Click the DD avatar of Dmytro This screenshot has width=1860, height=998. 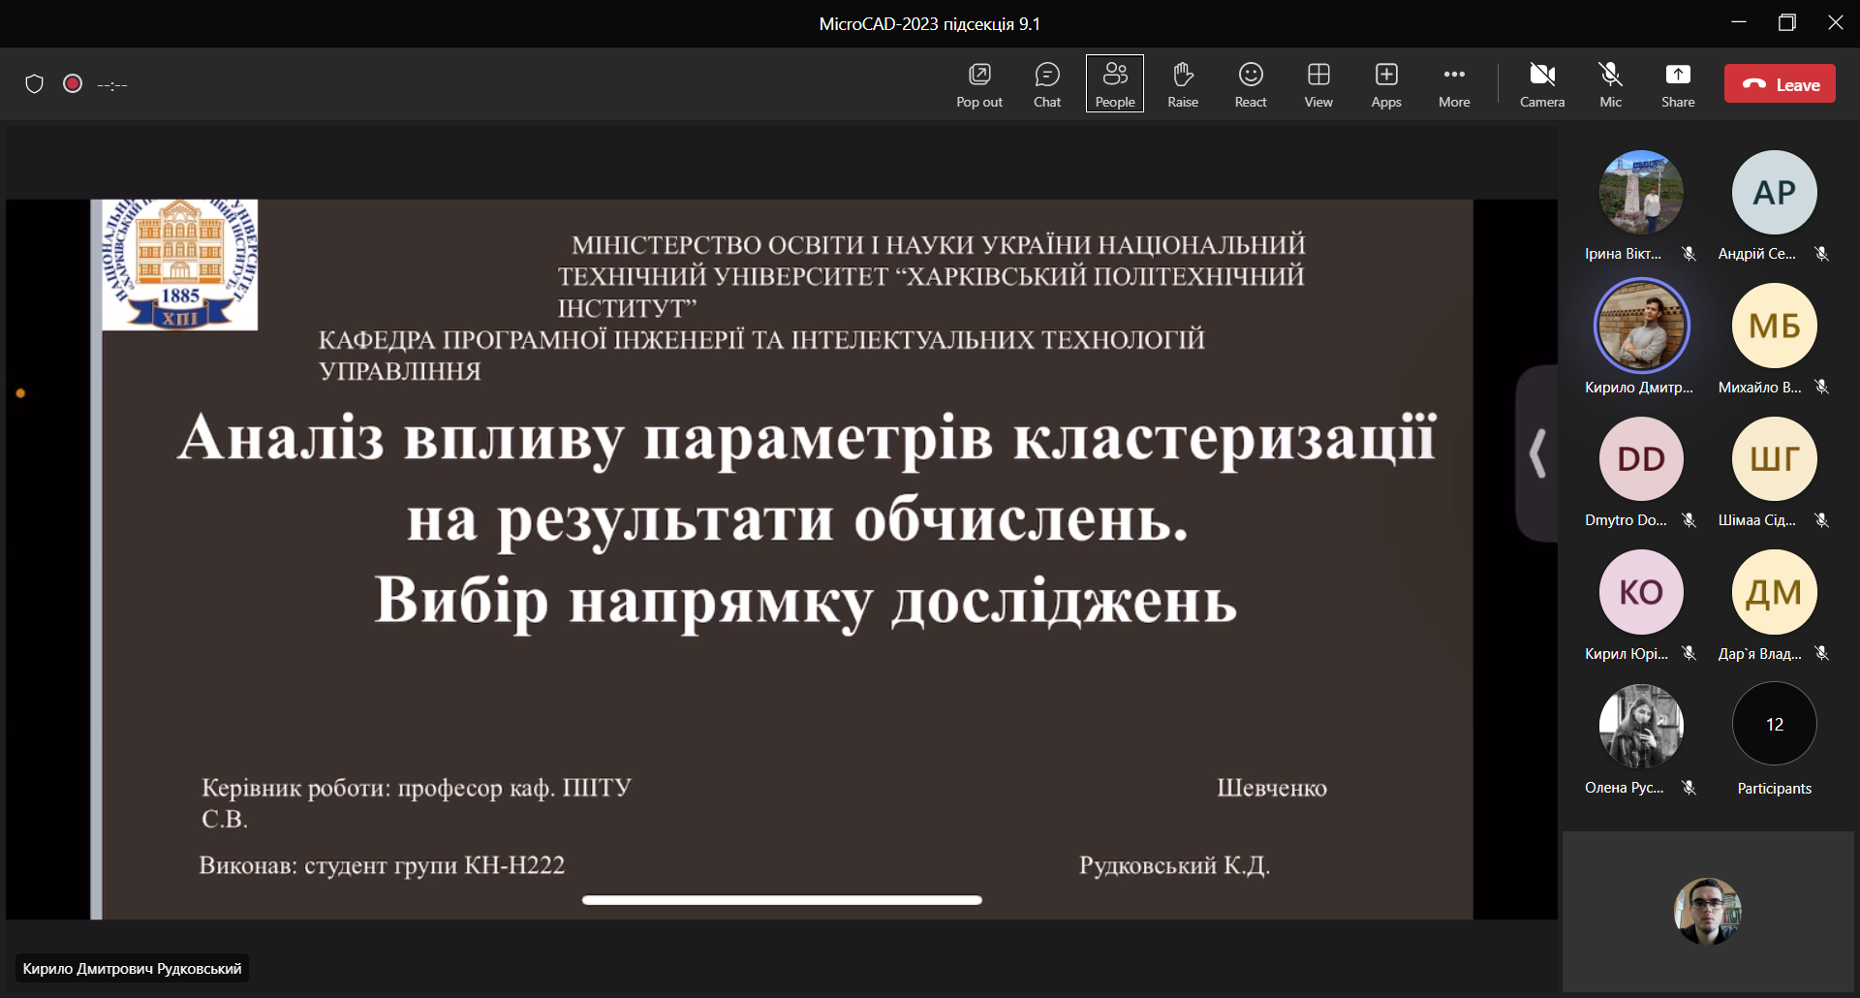tap(1641, 458)
